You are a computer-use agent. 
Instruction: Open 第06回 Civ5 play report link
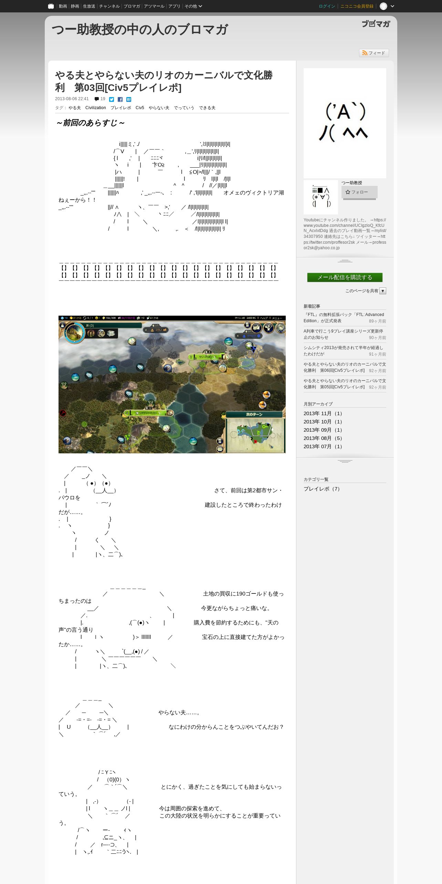tap(345, 367)
